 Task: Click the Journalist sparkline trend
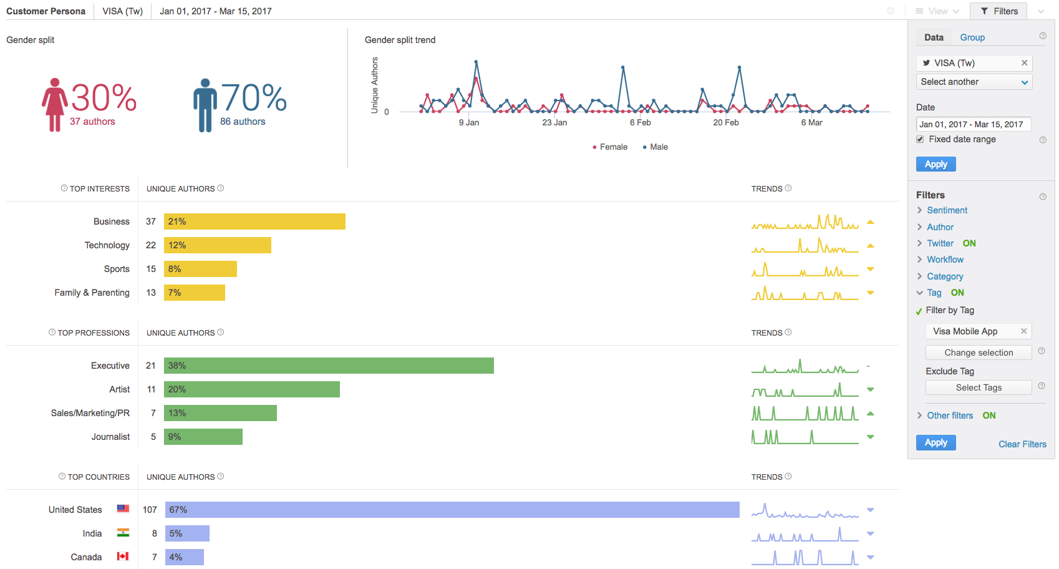[x=805, y=437]
